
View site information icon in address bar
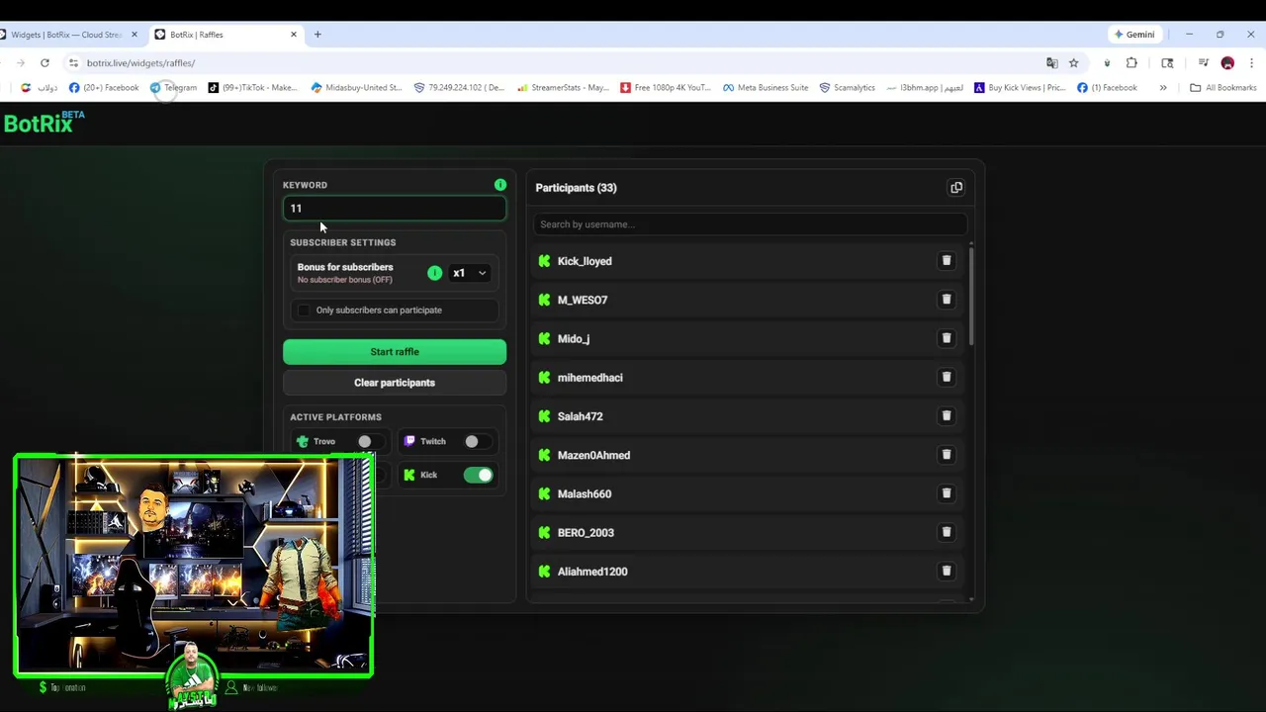(73, 62)
